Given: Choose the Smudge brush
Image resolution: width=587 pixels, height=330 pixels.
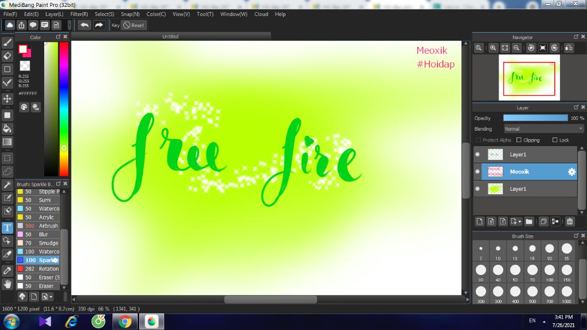Looking at the screenshot, I should coord(38,243).
